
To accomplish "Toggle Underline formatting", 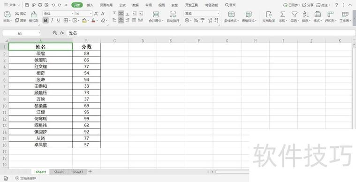I will click(x=59, y=21).
